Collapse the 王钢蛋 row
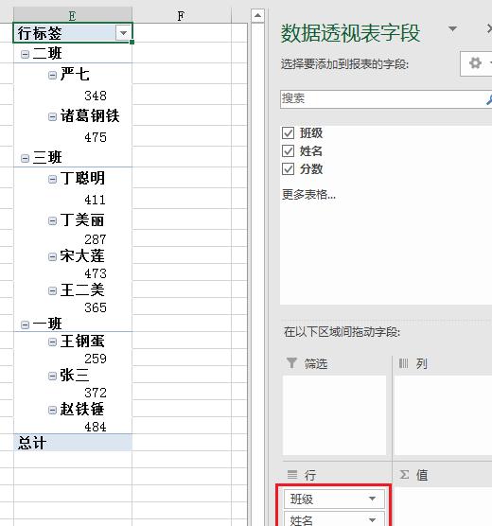The height and width of the screenshot is (526, 492). [x=52, y=342]
